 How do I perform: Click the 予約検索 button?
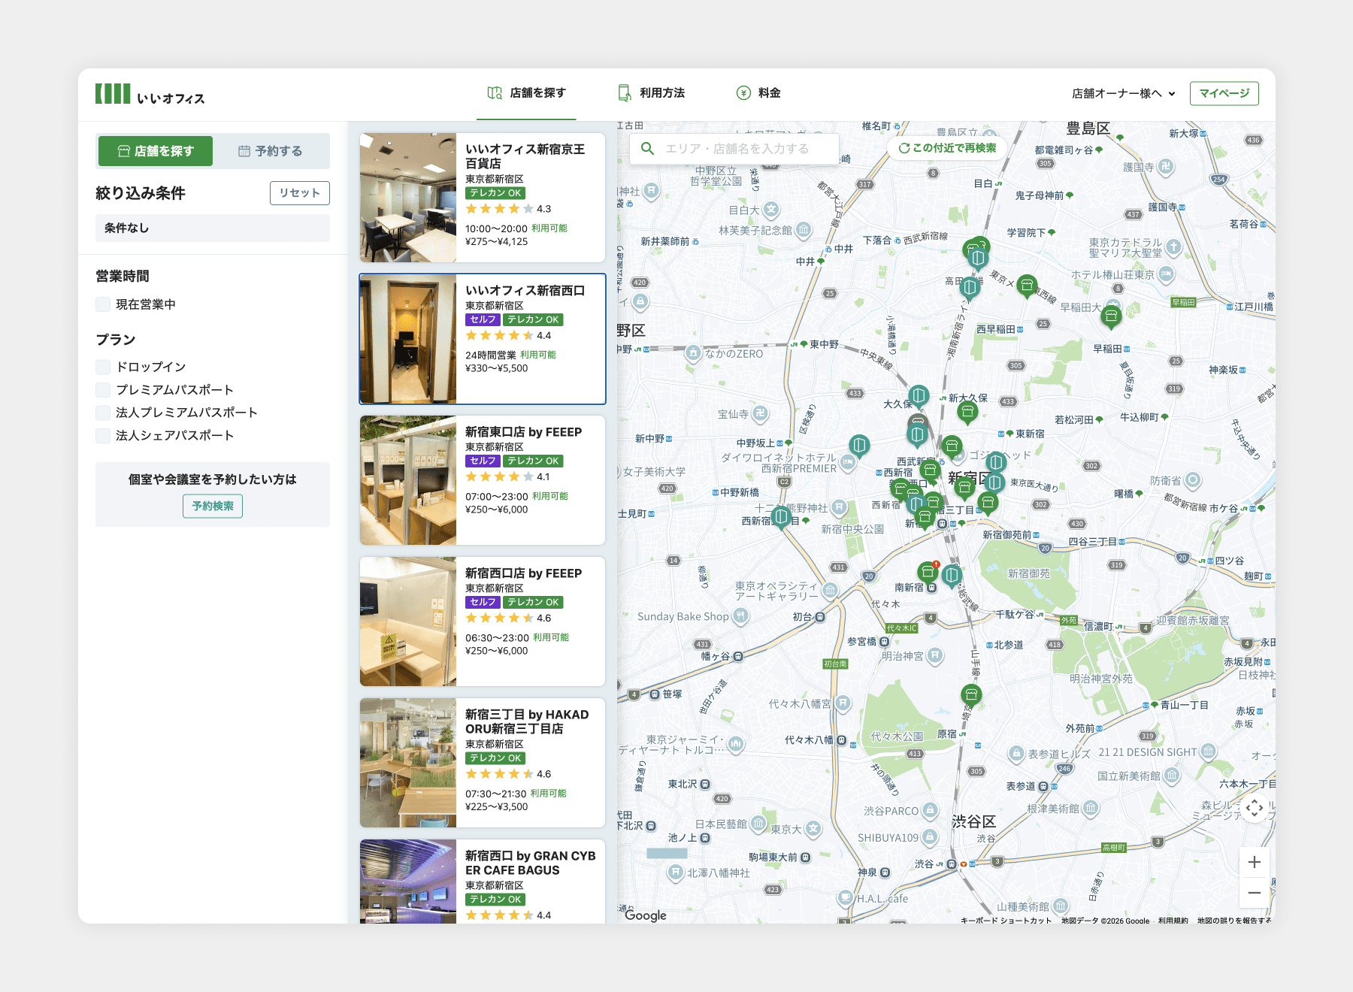pos(213,507)
